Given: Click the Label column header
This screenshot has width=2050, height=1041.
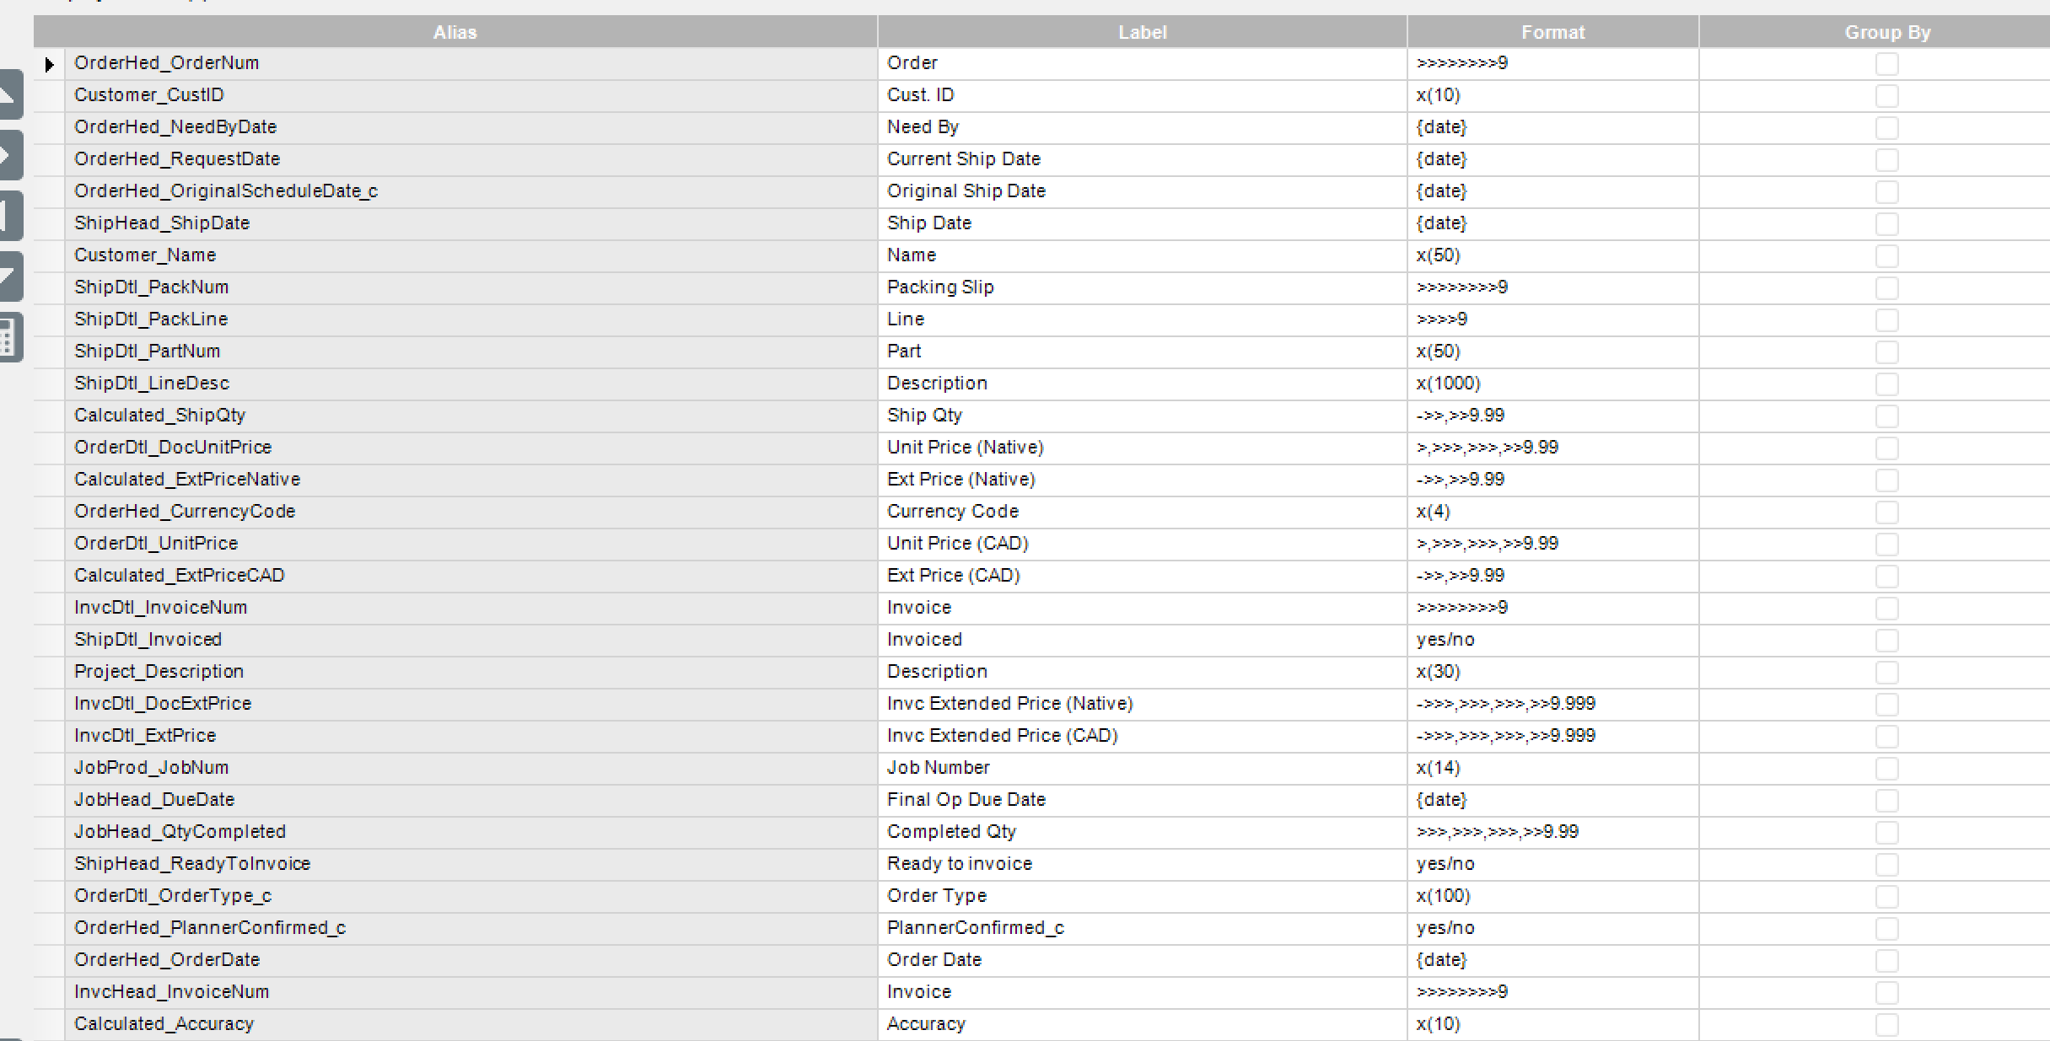Looking at the screenshot, I should (1143, 32).
